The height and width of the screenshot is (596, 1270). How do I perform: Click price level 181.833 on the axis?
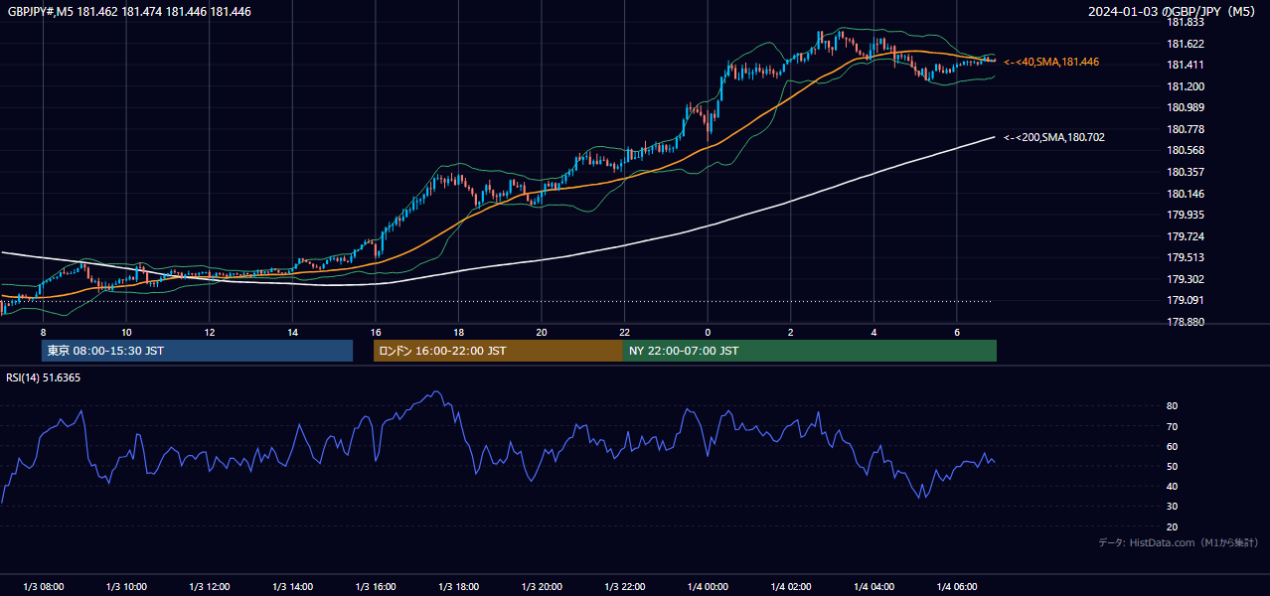(1185, 22)
